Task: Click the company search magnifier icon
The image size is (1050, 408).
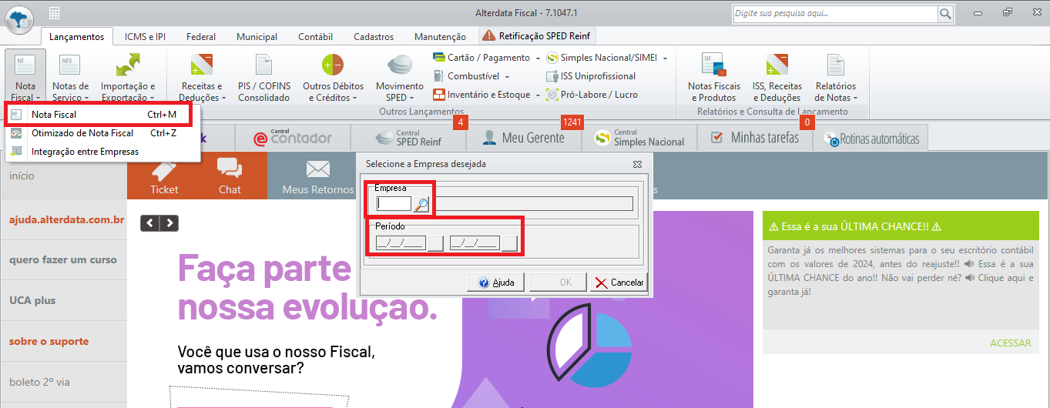Action: point(421,204)
